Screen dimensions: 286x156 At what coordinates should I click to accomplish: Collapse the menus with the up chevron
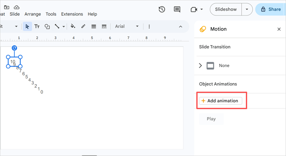(x=181, y=27)
